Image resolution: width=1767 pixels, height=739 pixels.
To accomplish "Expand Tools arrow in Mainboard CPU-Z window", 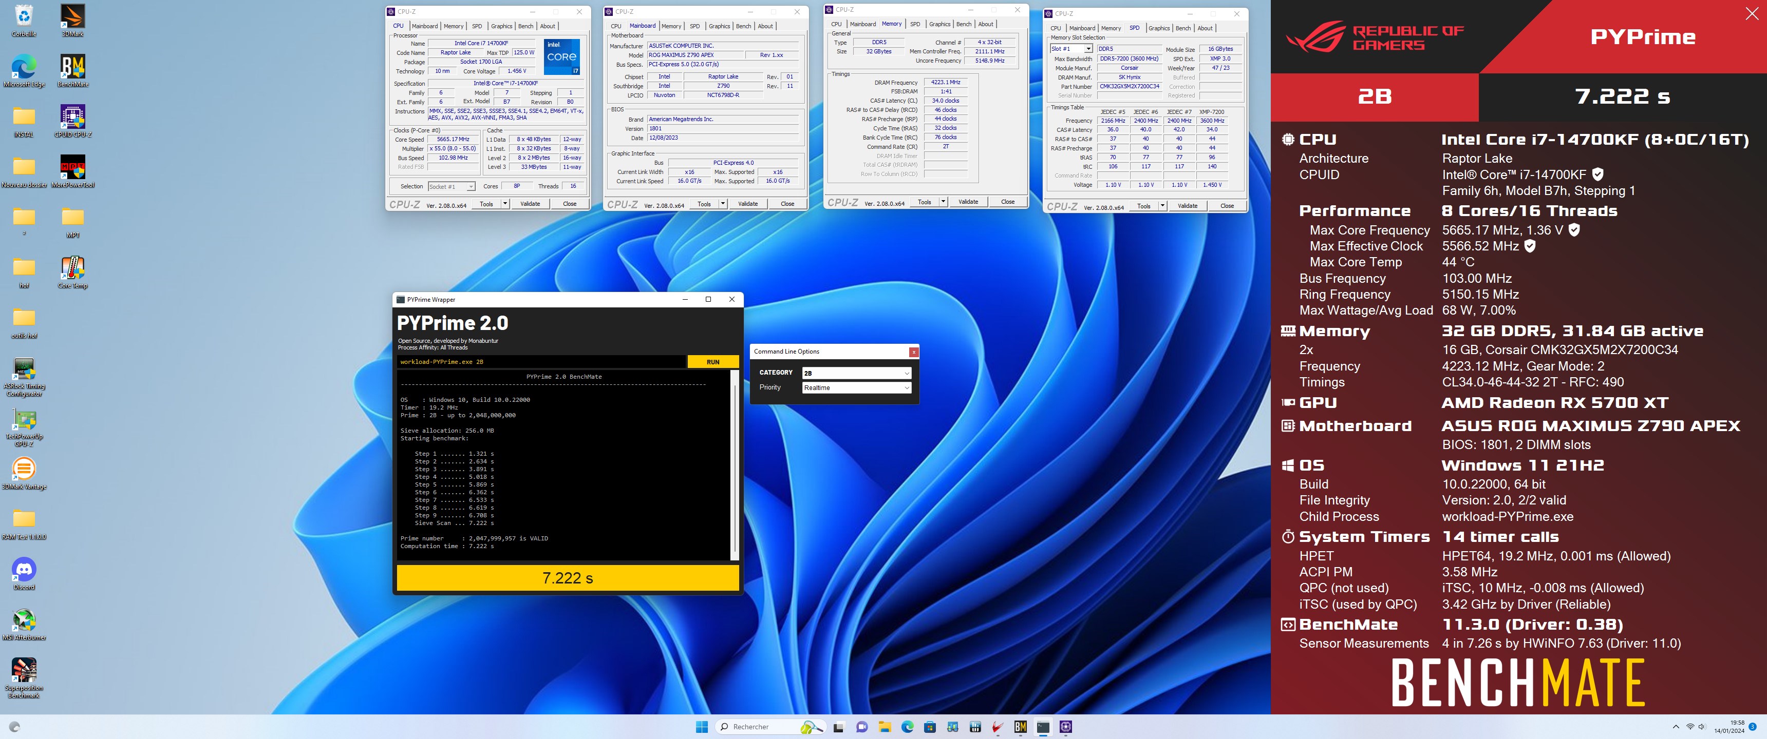I will (x=722, y=204).
